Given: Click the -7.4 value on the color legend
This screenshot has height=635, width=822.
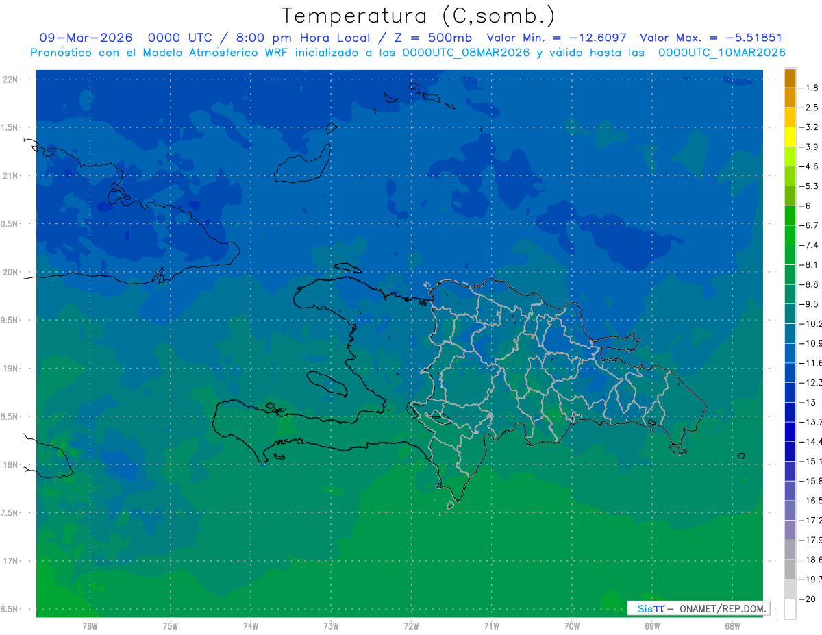Looking at the screenshot, I should [x=810, y=245].
